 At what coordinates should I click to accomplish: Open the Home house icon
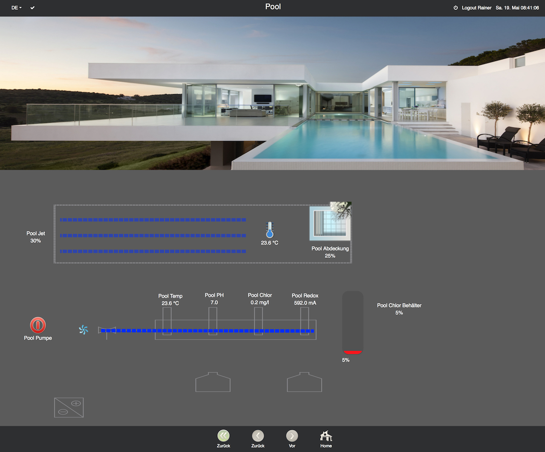[326, 436]
